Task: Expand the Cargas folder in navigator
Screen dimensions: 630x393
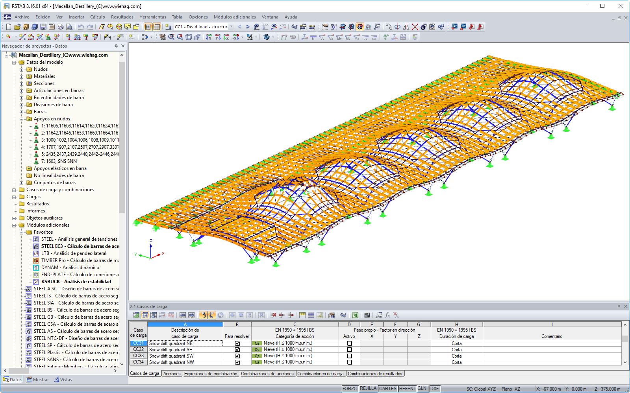Action: 14,197
